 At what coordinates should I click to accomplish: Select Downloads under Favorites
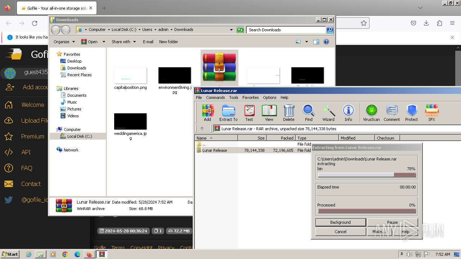tap(76, 68)
